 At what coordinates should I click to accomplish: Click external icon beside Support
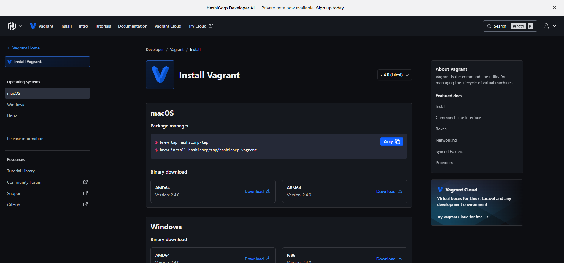tap(85, 193)
